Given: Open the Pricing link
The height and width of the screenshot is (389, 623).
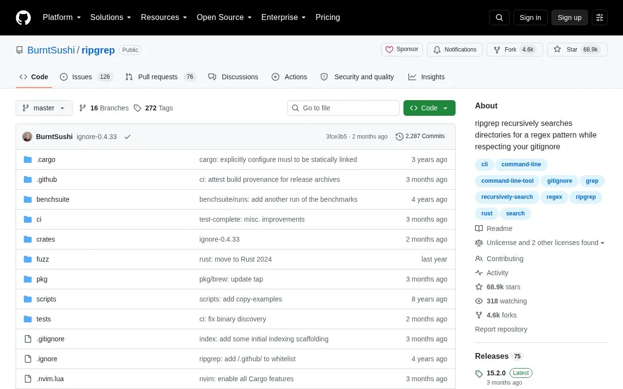Looking at the screenshot, I should [328, 18].
